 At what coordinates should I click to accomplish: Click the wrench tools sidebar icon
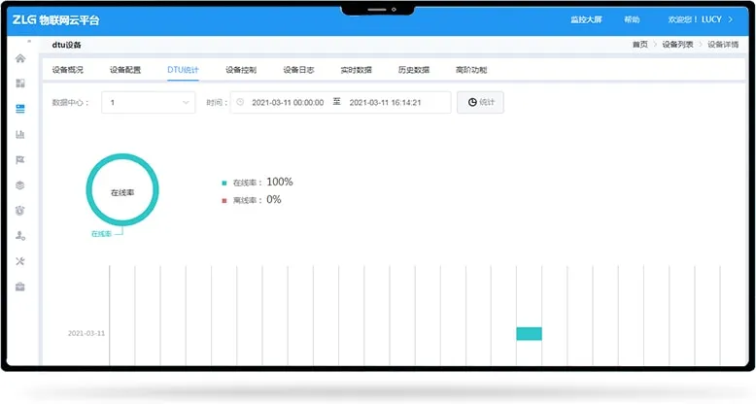coord(20,260)
